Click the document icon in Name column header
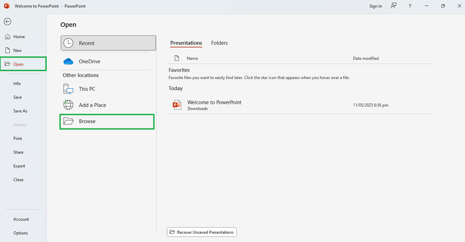 [x=177, y=58]
